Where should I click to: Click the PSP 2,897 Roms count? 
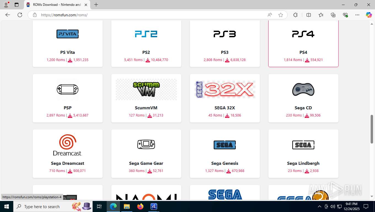pyautogui.click(x=56, y=115)
